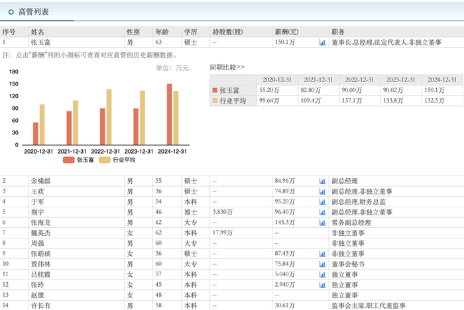464x310 pixels.
Task: Click the salary chart icon for 荆宇
Action: 322,212
